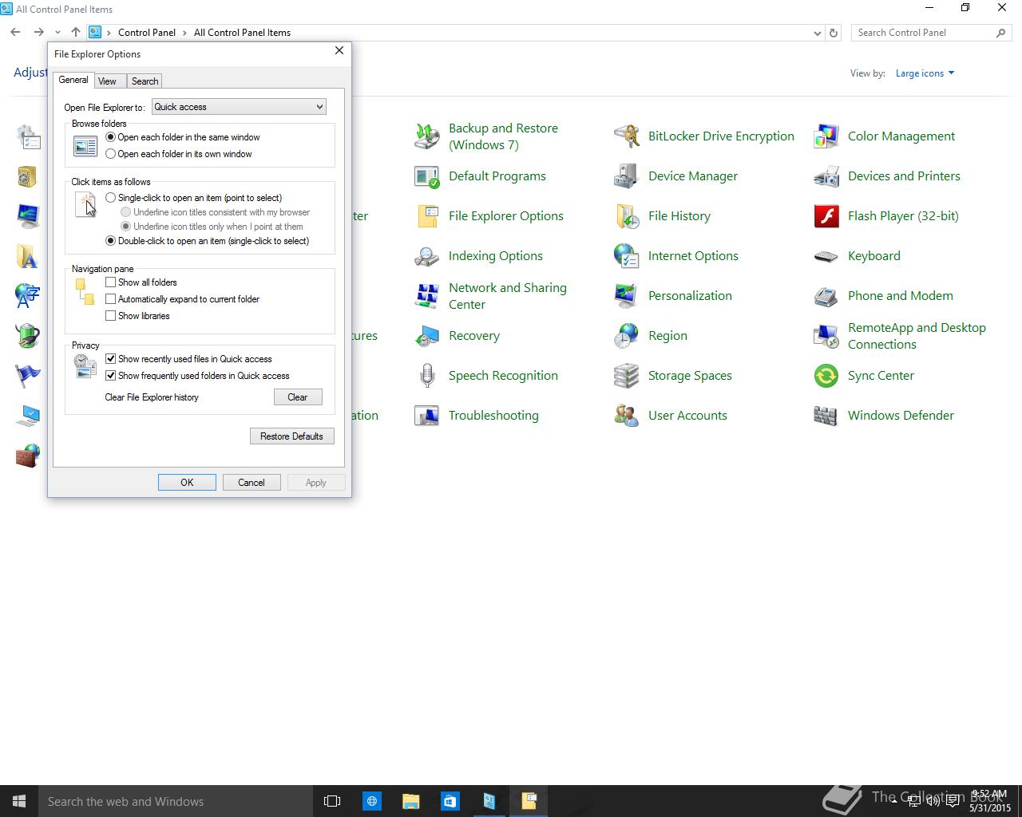Open File Explorer from the taskbar
The width and height of the screenshot is (1022, 817).
[411, 801]
